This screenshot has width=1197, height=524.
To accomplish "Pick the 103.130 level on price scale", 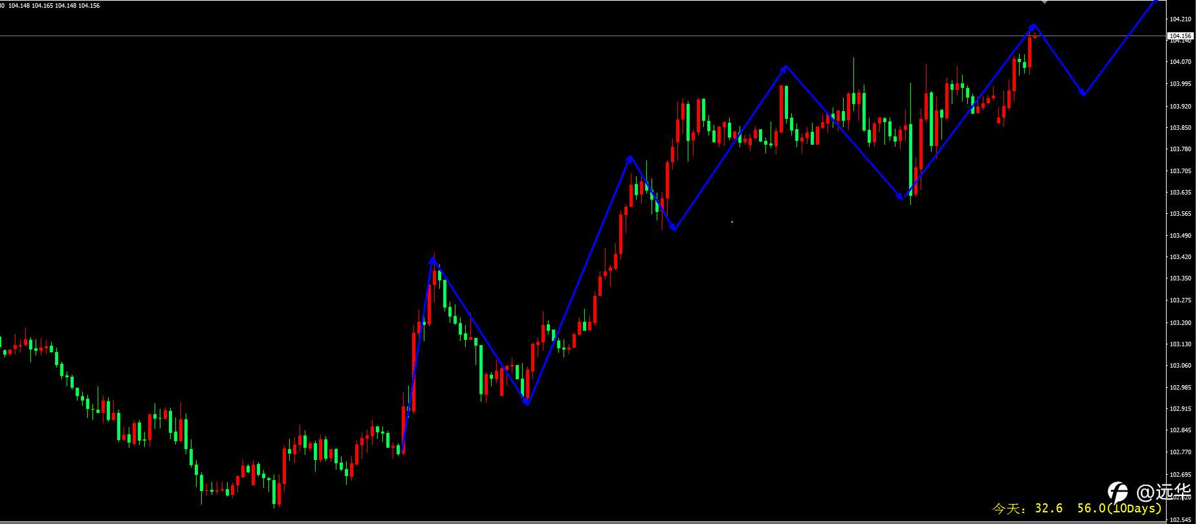I will pos(1181,344).
